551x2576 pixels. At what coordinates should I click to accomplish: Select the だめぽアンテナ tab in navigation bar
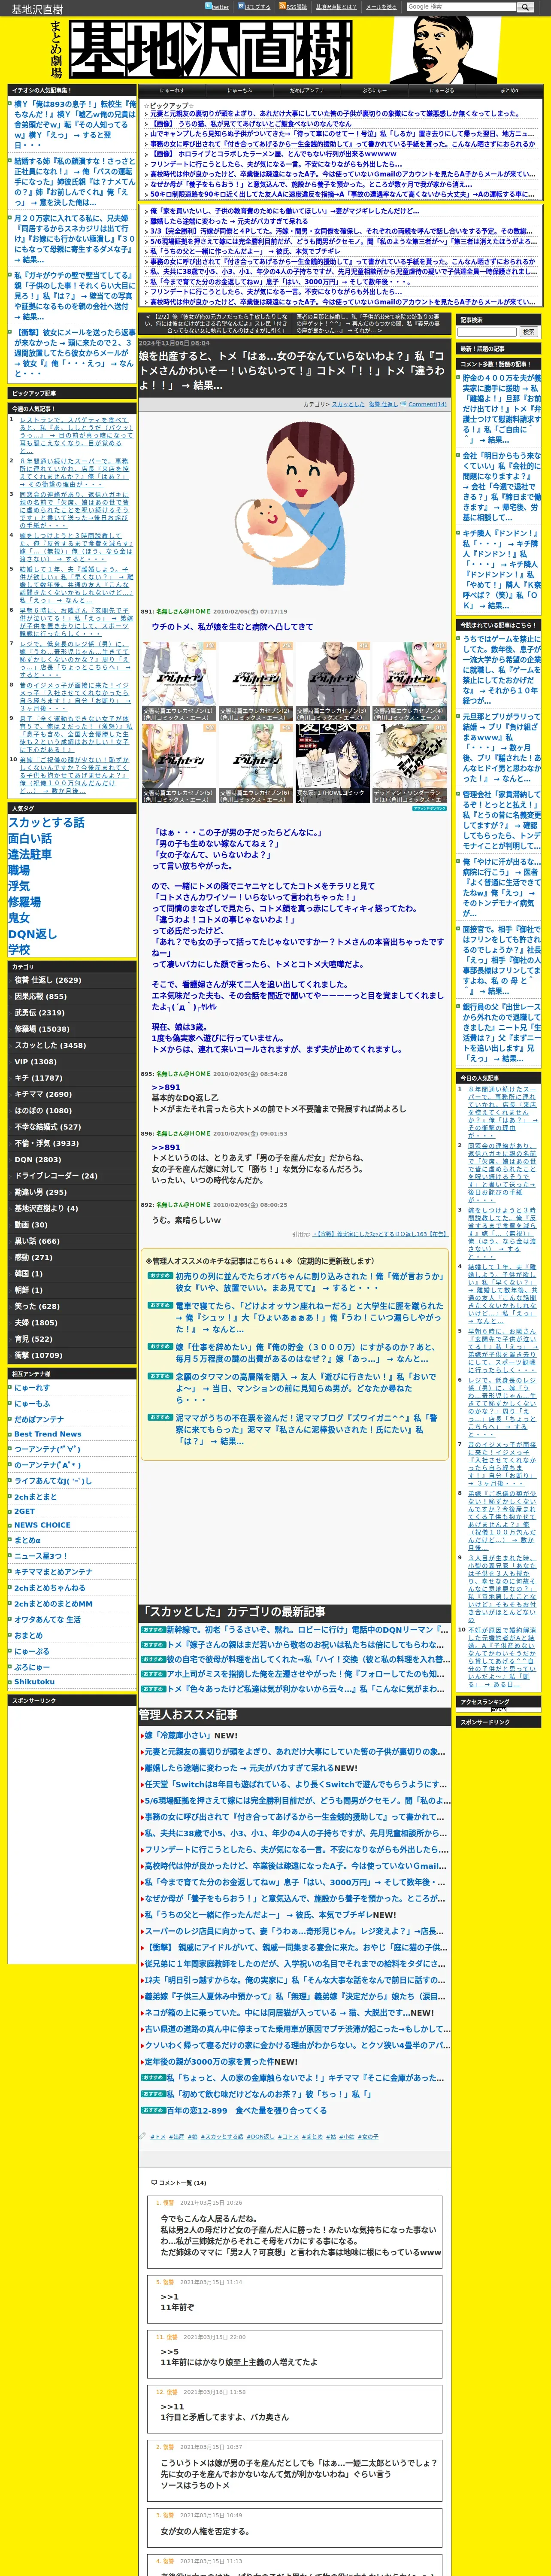(307, 91)
